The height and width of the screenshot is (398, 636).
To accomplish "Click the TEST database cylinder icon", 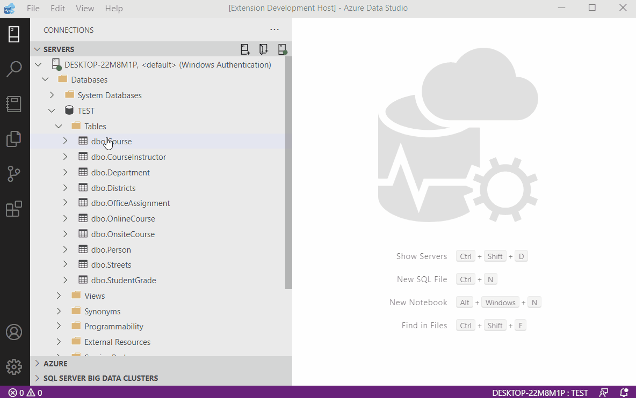I will [x=69, y=110].
